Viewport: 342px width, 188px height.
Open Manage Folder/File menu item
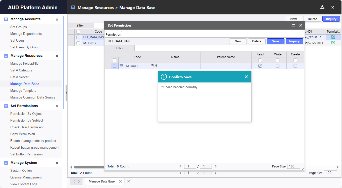click(x=24, y=63)
